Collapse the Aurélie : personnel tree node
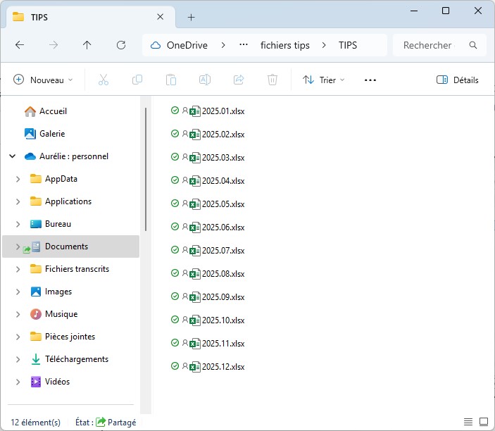Screen dimensions: 495x431 tap(12, 156)
